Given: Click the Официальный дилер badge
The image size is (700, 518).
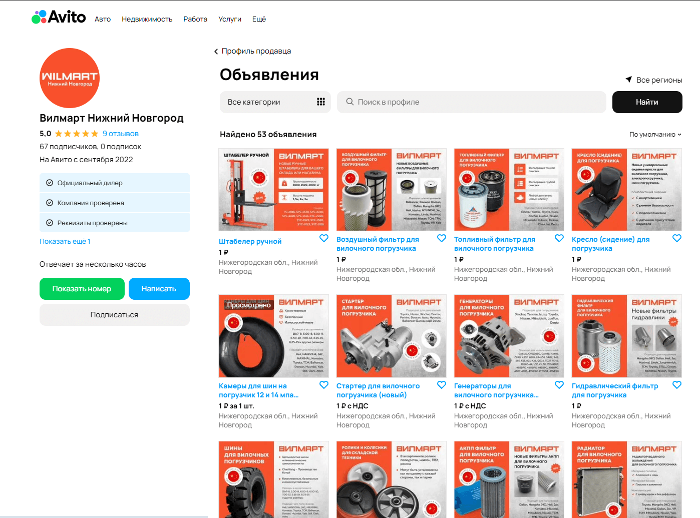Looking at the screenshot, I should pyautogui.click(x=115, y=183).
